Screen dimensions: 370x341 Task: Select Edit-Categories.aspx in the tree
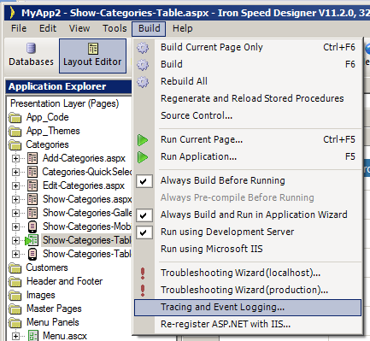pos(84,185)
